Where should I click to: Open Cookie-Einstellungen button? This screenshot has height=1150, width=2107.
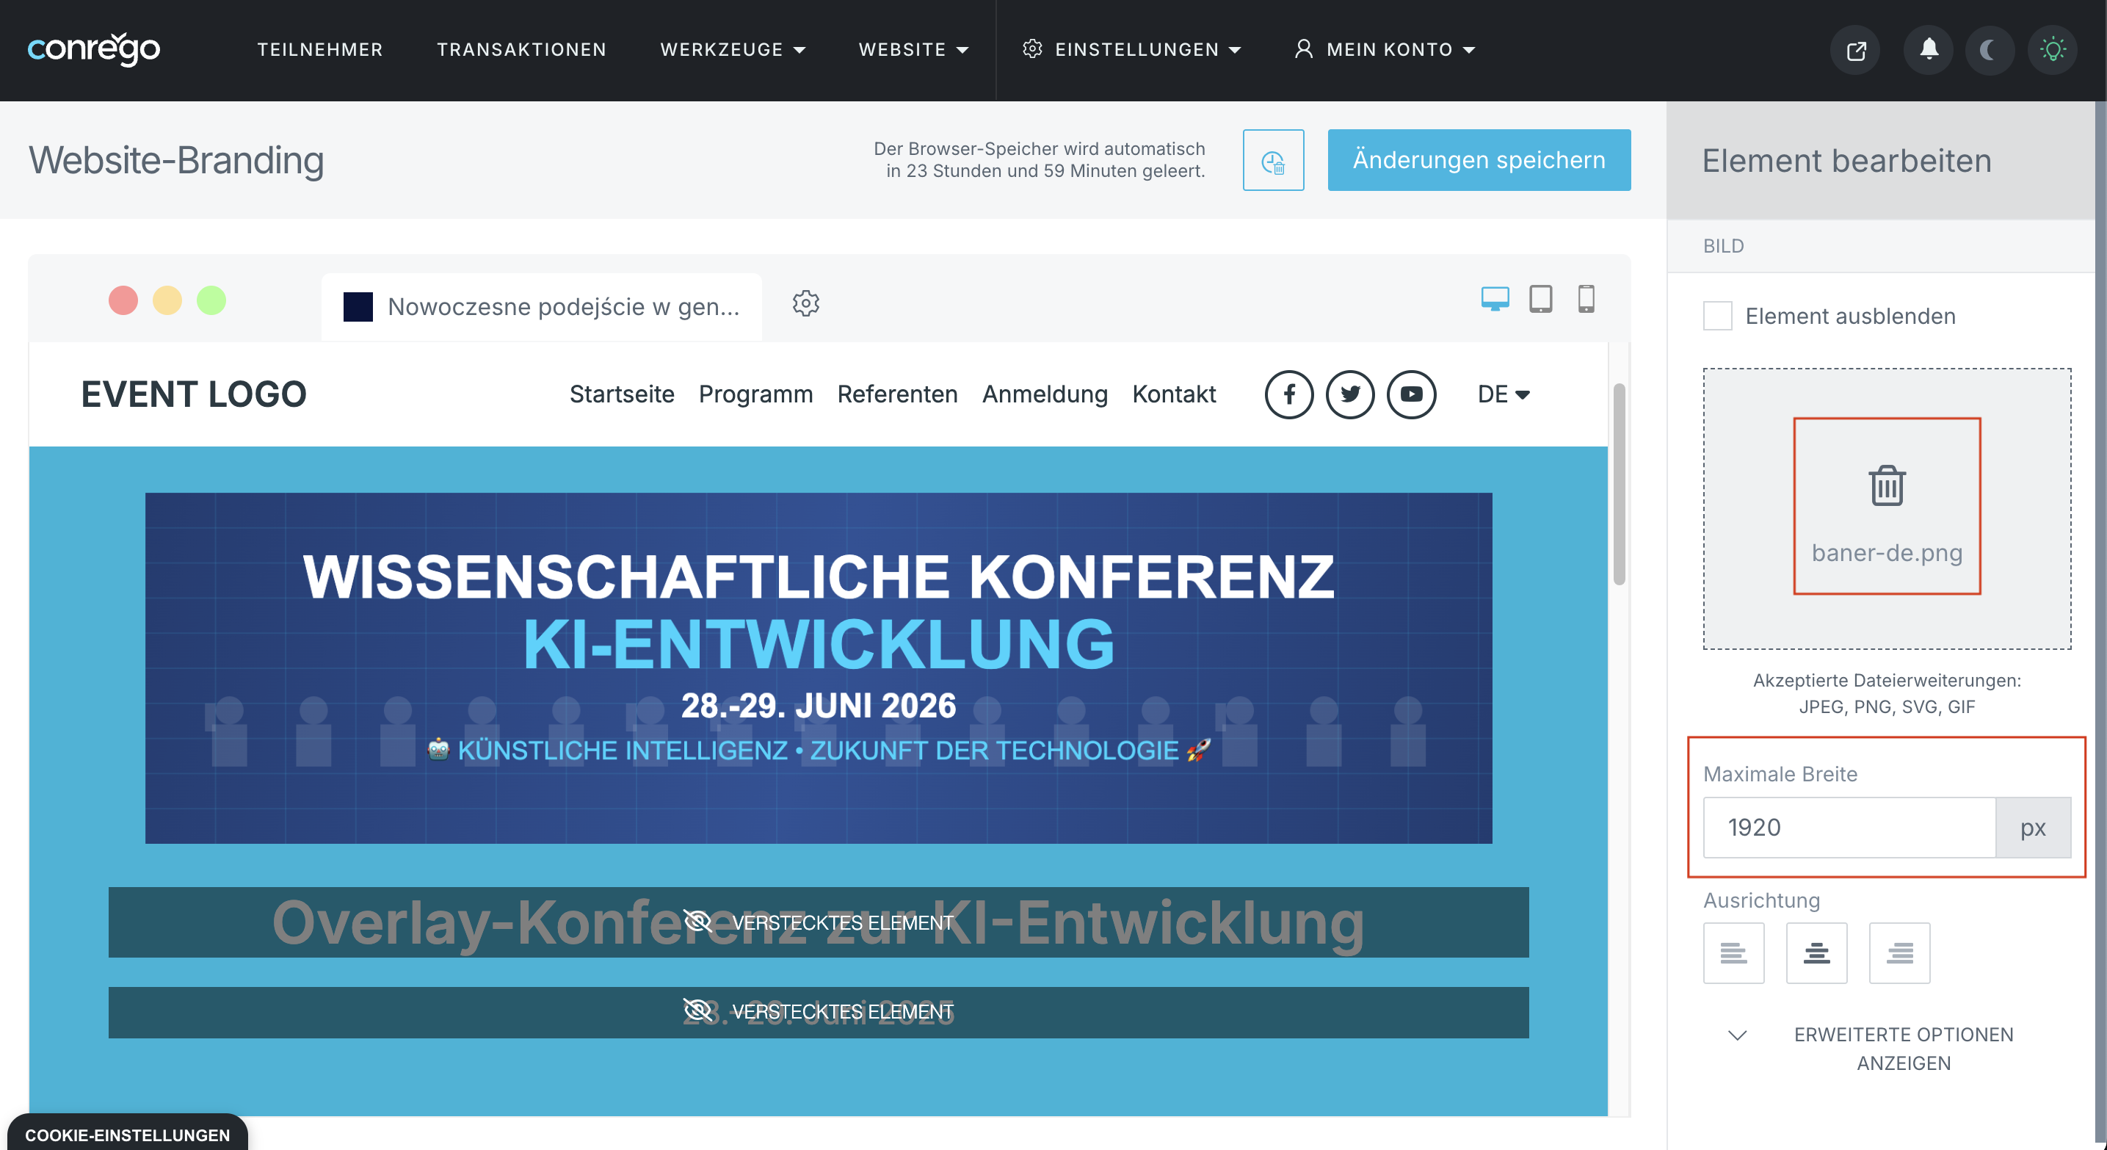pyautogui.click(x=127, y=1134)
